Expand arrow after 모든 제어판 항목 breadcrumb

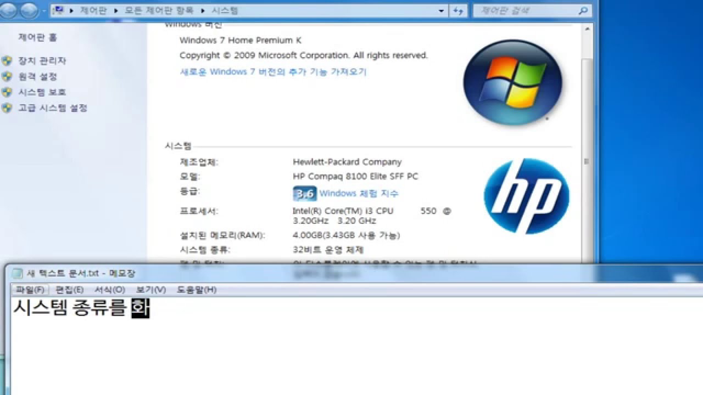202,10
